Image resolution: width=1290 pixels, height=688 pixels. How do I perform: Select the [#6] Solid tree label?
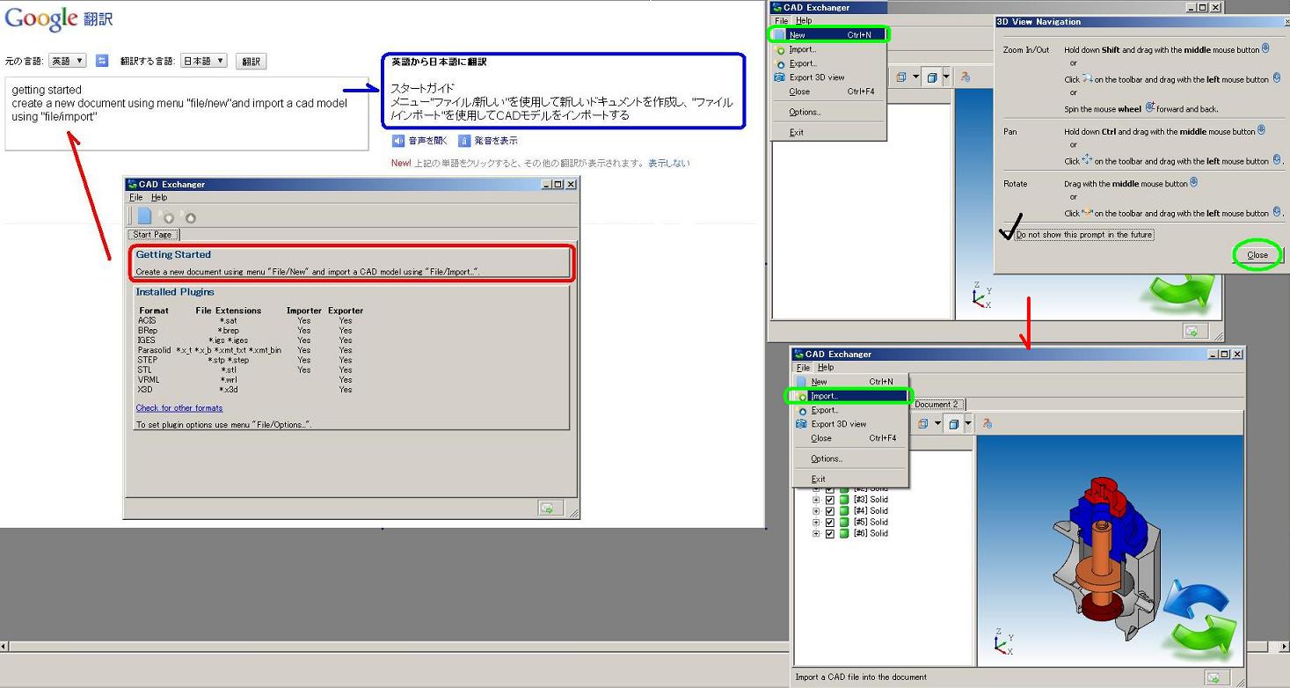(x=871, y=534)
